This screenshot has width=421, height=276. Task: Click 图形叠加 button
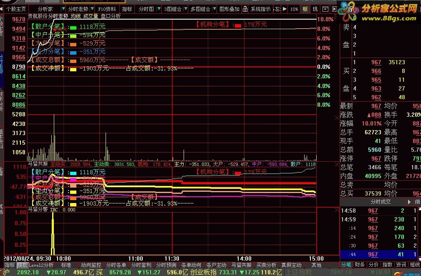229,9
